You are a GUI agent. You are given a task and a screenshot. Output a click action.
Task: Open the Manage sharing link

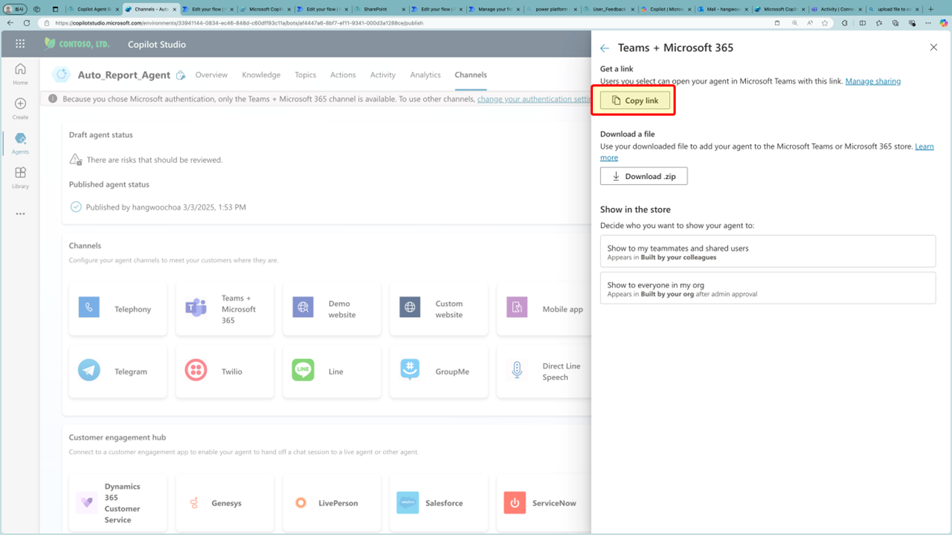click(873, 81)
